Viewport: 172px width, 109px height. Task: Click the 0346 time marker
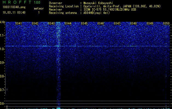click(101, 23)
